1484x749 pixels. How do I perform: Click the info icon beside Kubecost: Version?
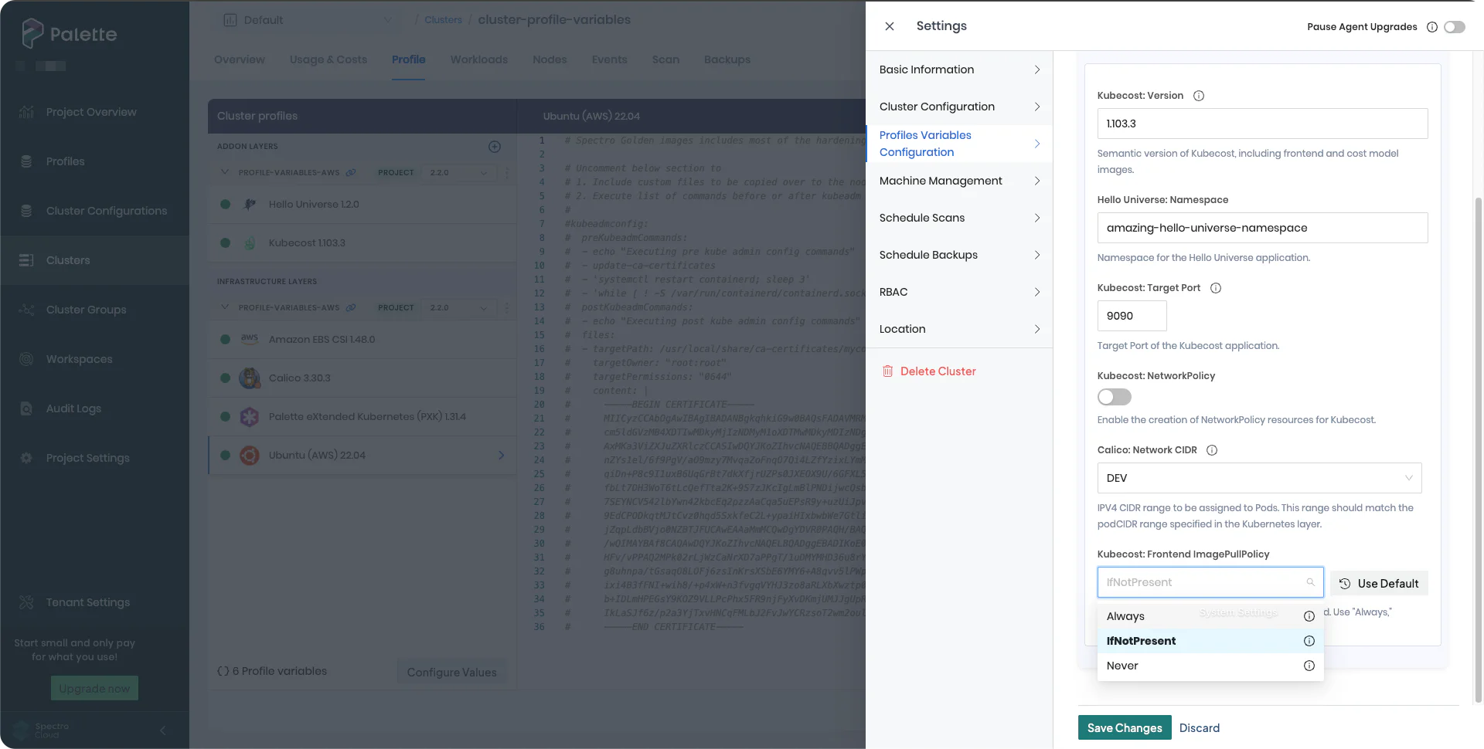(1198, 96)
